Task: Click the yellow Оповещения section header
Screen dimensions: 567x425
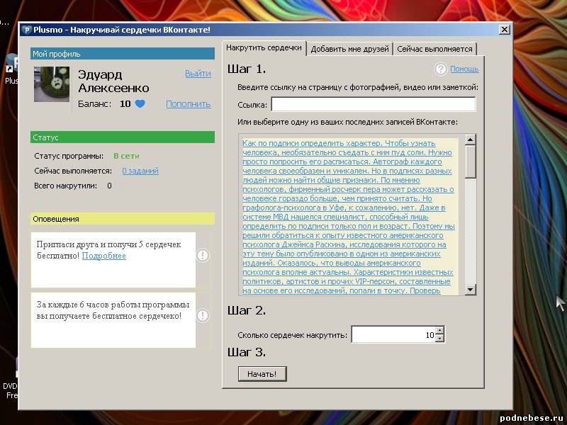Action: [x=123, y=219]
